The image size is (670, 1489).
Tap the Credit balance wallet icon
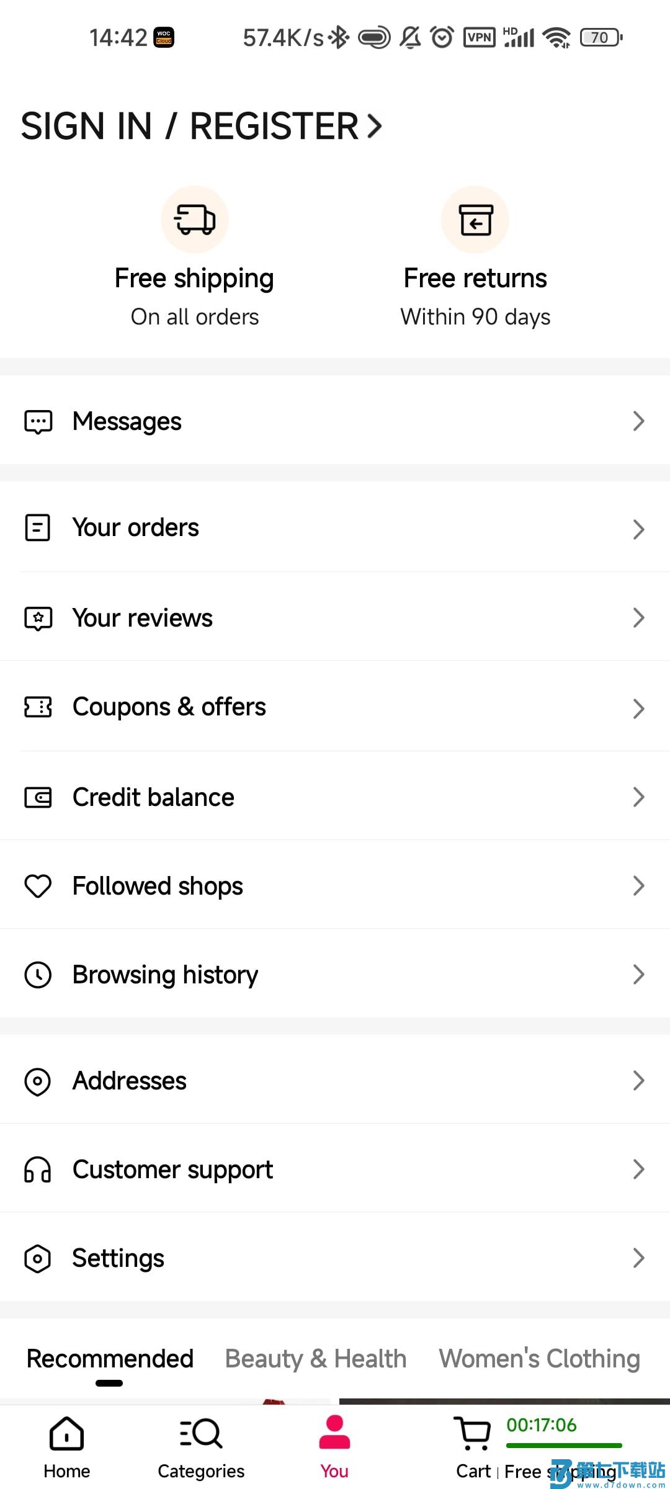coord(38,797)
